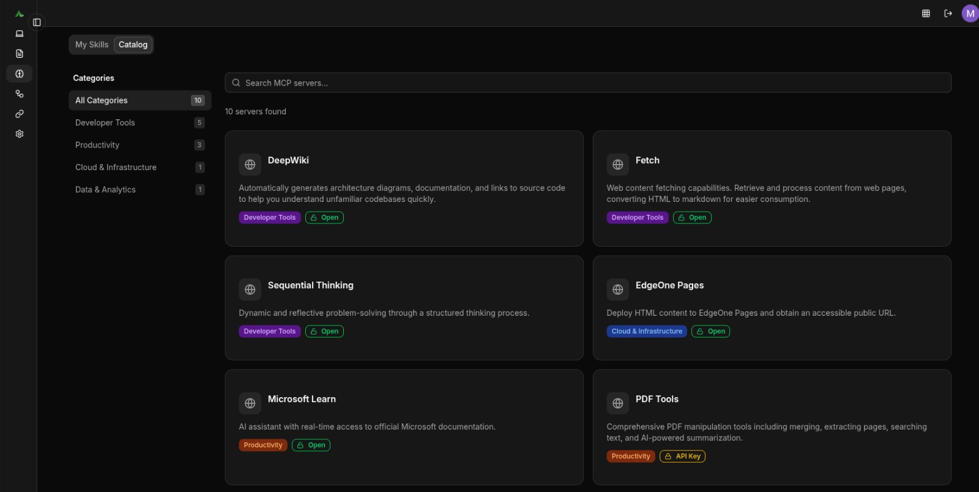Click the laptop icon in the left sidebar

(x=20, y=34)
